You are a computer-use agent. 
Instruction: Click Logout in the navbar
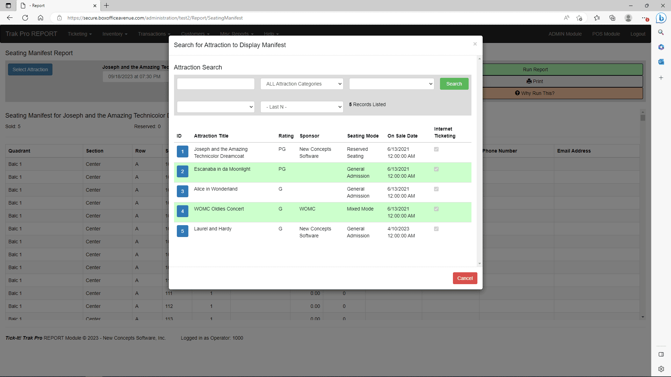638,34
